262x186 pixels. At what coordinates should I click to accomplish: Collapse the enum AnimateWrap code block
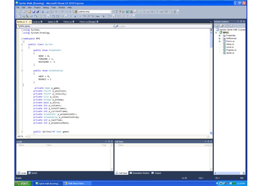click(22, 70)
